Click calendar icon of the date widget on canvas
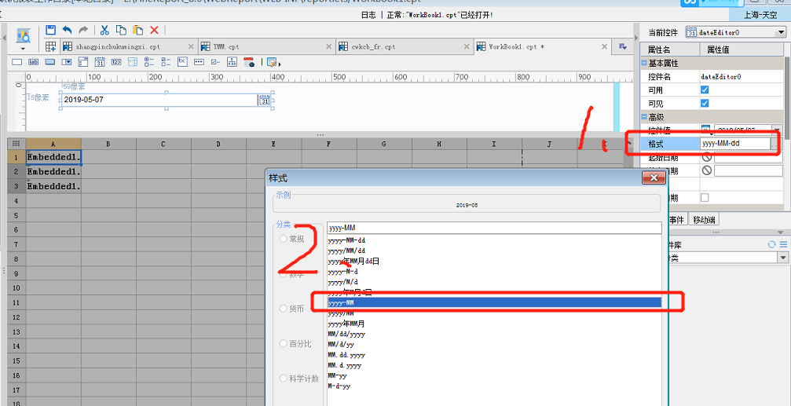 [x=265, y=100]
